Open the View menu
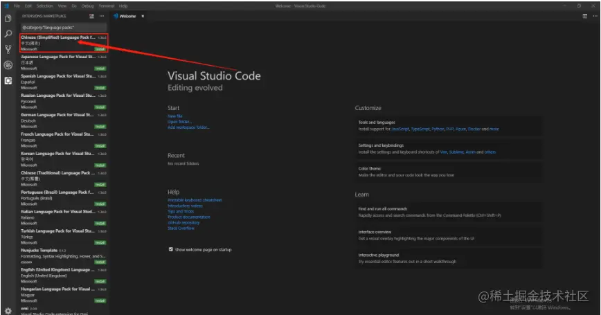Viewport: 601px width, 315px height. (62, 6)
